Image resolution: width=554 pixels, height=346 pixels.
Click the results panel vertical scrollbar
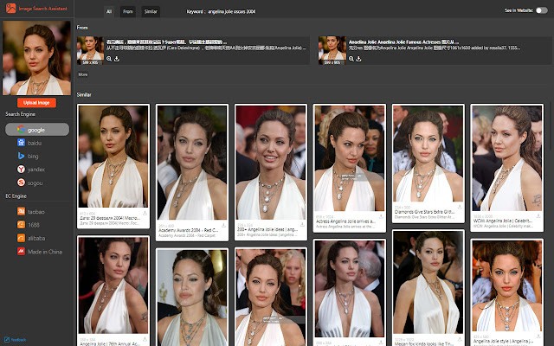click(x=551, y=127)
